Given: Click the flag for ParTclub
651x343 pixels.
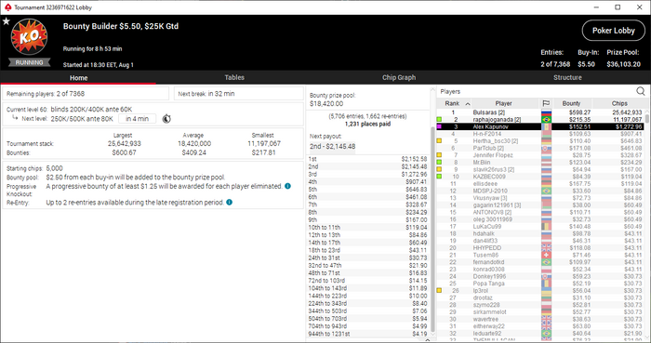Looking at the screenshot, I should point(547,148).
